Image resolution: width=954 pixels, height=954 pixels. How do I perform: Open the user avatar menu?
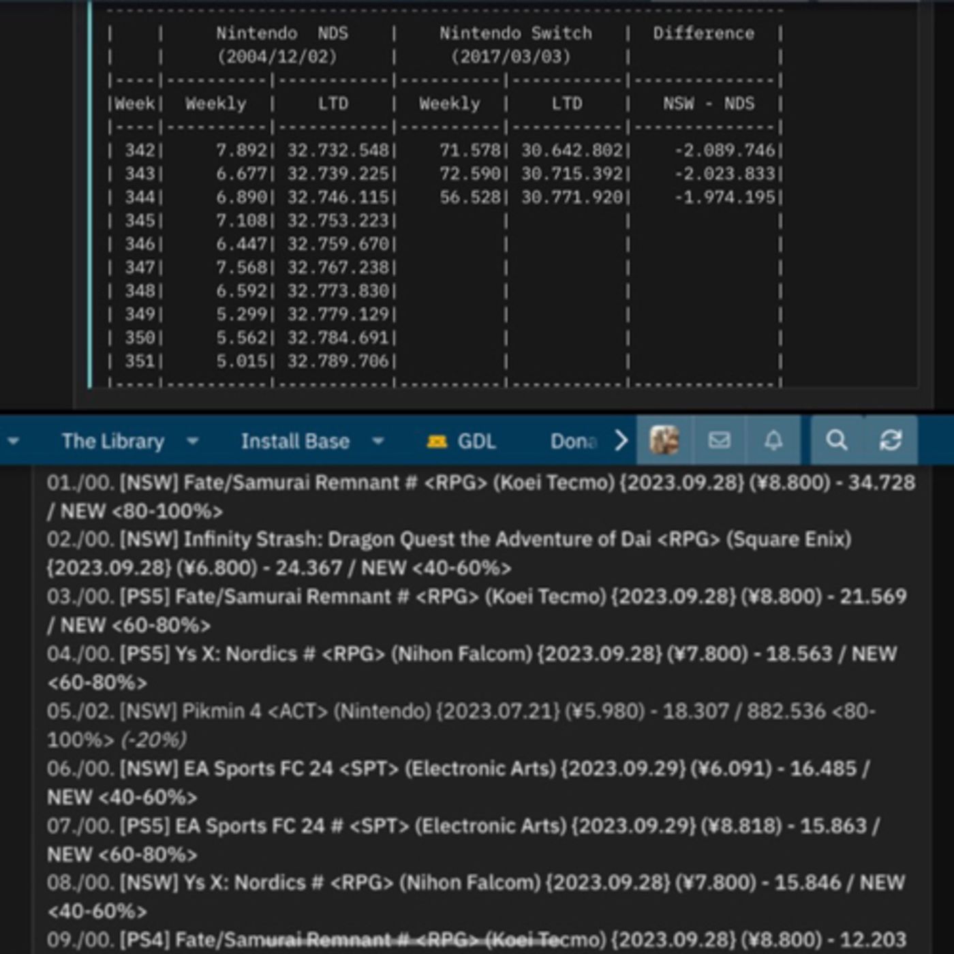(664, 440)
